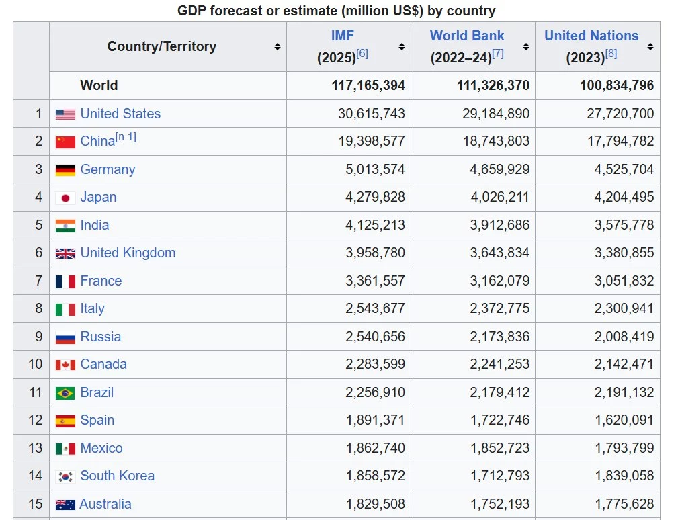
Task: Open the United Nations header link
Action: click(x=591, y=36)
